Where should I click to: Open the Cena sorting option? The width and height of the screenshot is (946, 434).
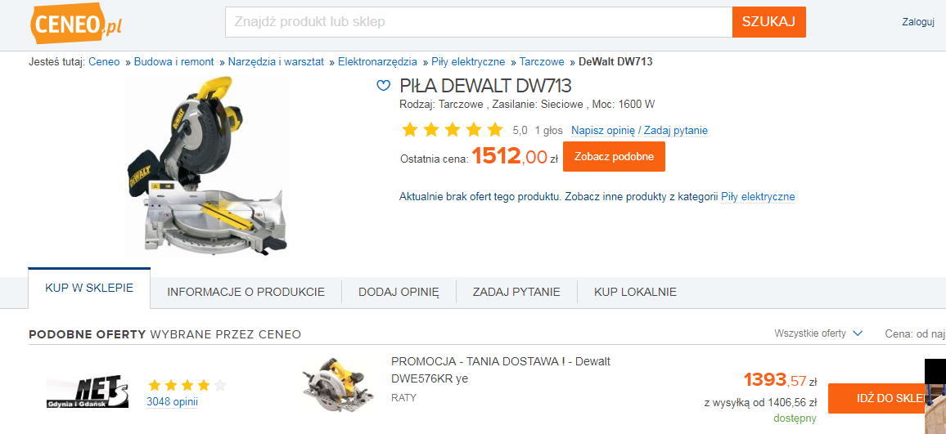coord(915,333)
